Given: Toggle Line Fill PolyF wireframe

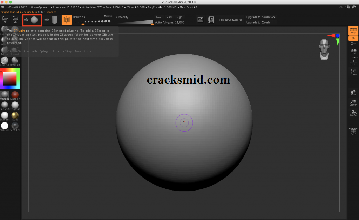Looking at the screenshot, I should click(353, 131).
